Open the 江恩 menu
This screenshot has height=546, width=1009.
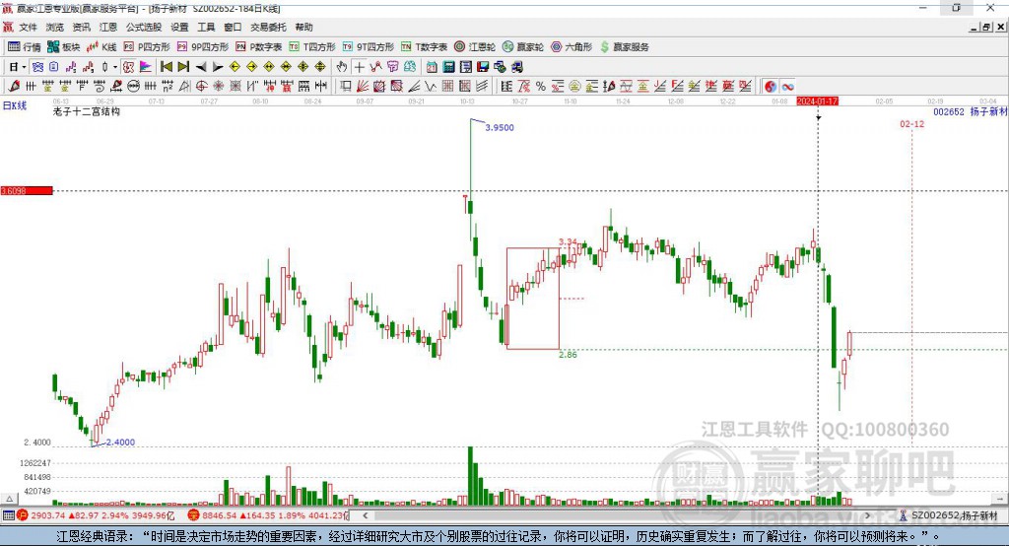click(x=108, y=27)
